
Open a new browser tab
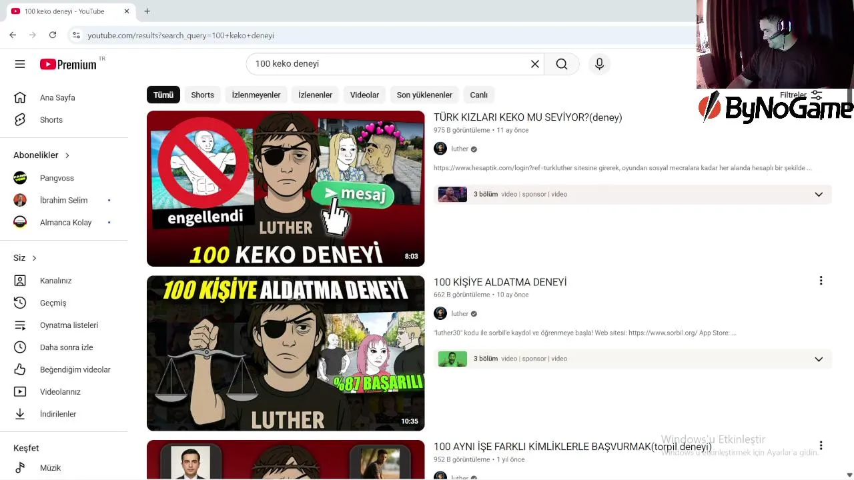tap(147, 11)
